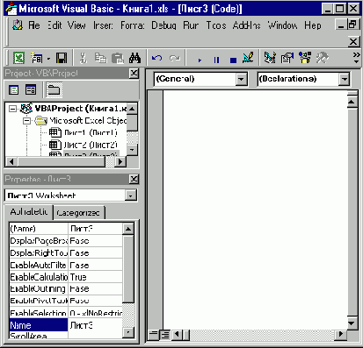Screen dimensions: 363x348
Task: Click the Undo arrow icon
Action: point(157,58)
